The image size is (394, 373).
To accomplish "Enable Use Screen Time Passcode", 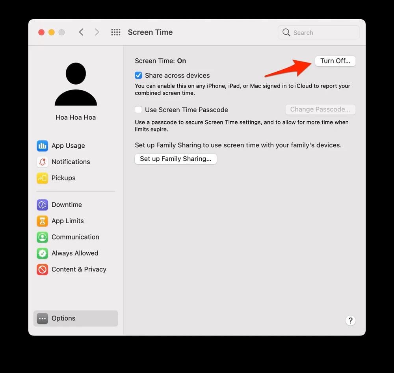I will pyautogui.click(x=138, y=109).
